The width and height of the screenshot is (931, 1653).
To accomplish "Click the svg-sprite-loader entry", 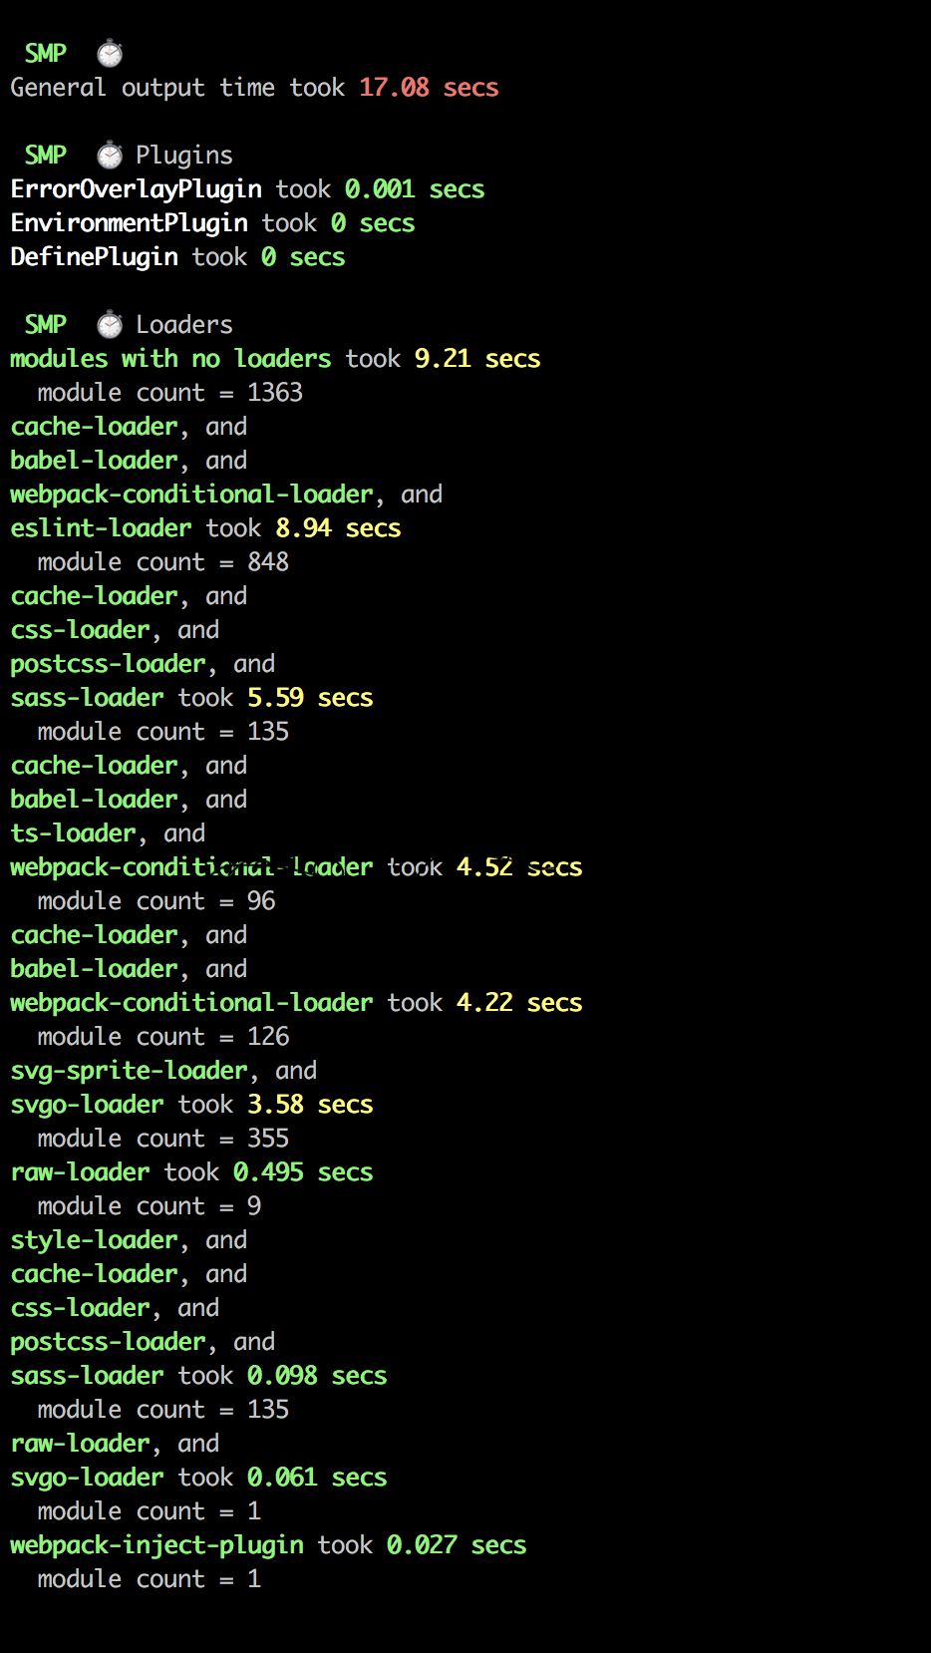I will tap(129, 1071).
